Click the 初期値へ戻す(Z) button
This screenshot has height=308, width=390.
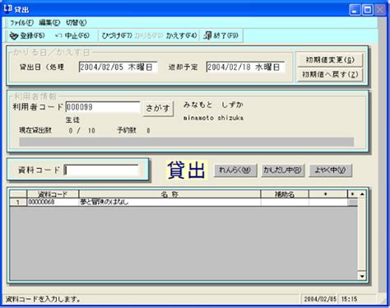tap(330, 75)
